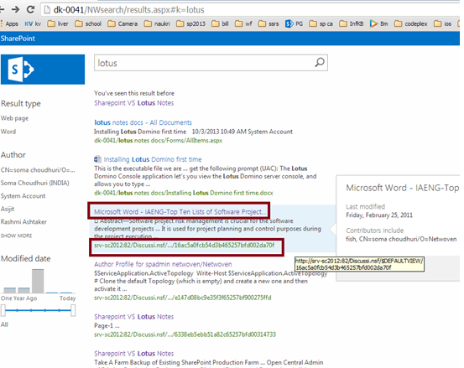Image resolution: width=464 pixels, height=368 pixels.
Task: Click the Modified date refiner heading
Action: [x=25, y=259]
